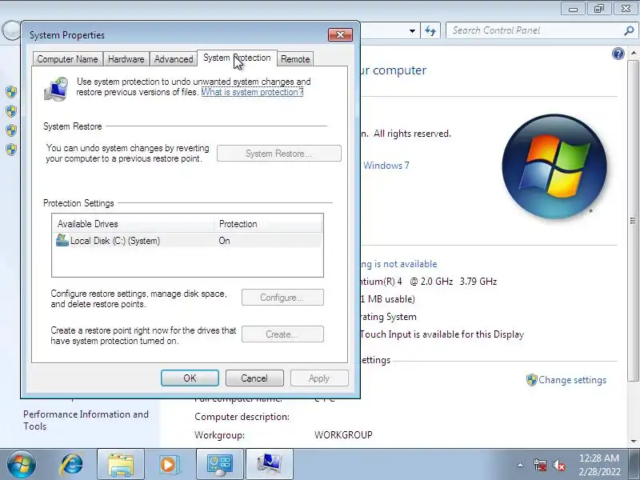The width and height of the screenshot is (640, 480).
Task: Click the search magnifier icon
Action: [x=629, y=30]
